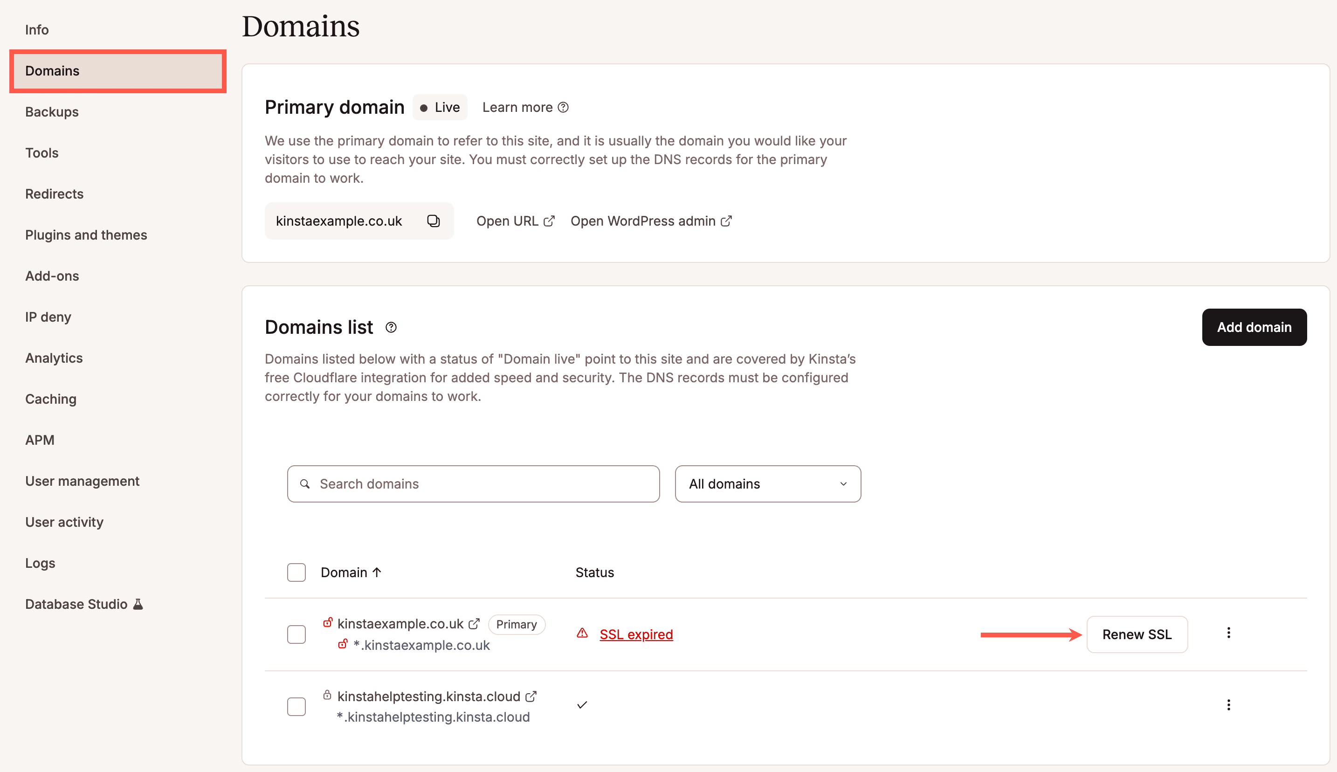Click the help icon next to Domains list
This screenshot has width=1337, height=772.
(391, 327)
